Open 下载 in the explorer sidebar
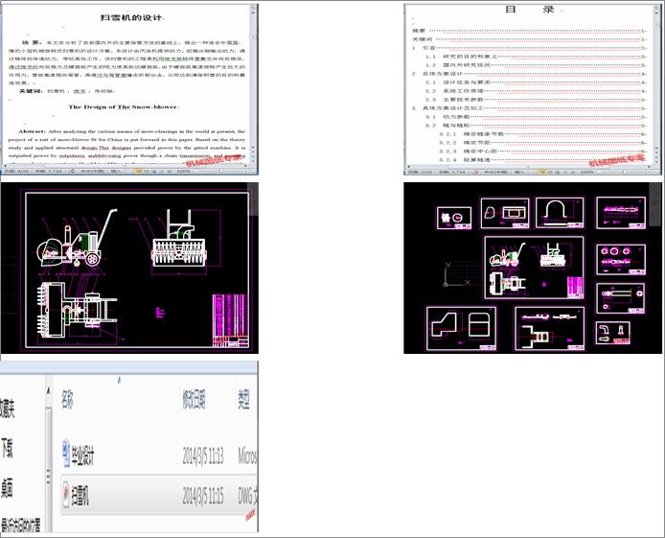This screenshot has height=538, width=665. (x=8, y=449)
